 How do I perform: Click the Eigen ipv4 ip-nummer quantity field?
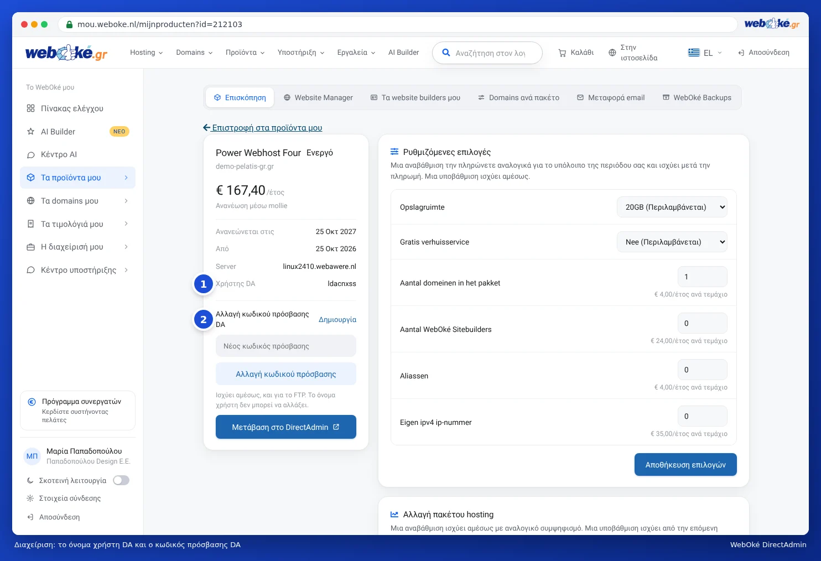coord(703,416)
